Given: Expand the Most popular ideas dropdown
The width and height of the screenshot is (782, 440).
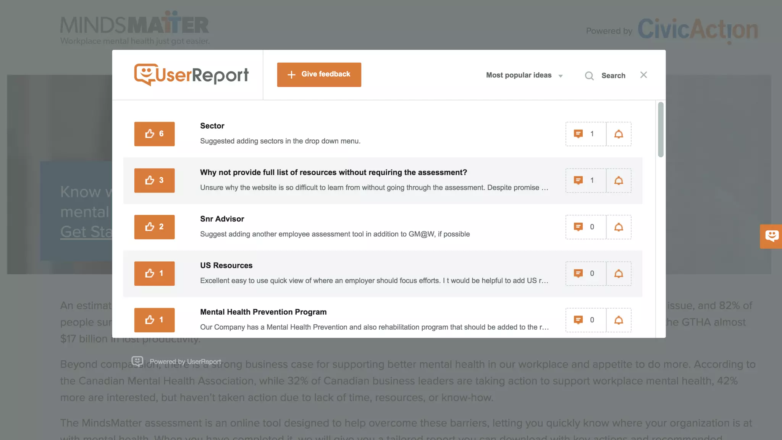Looking at the screenshot, I should (519, 75).
